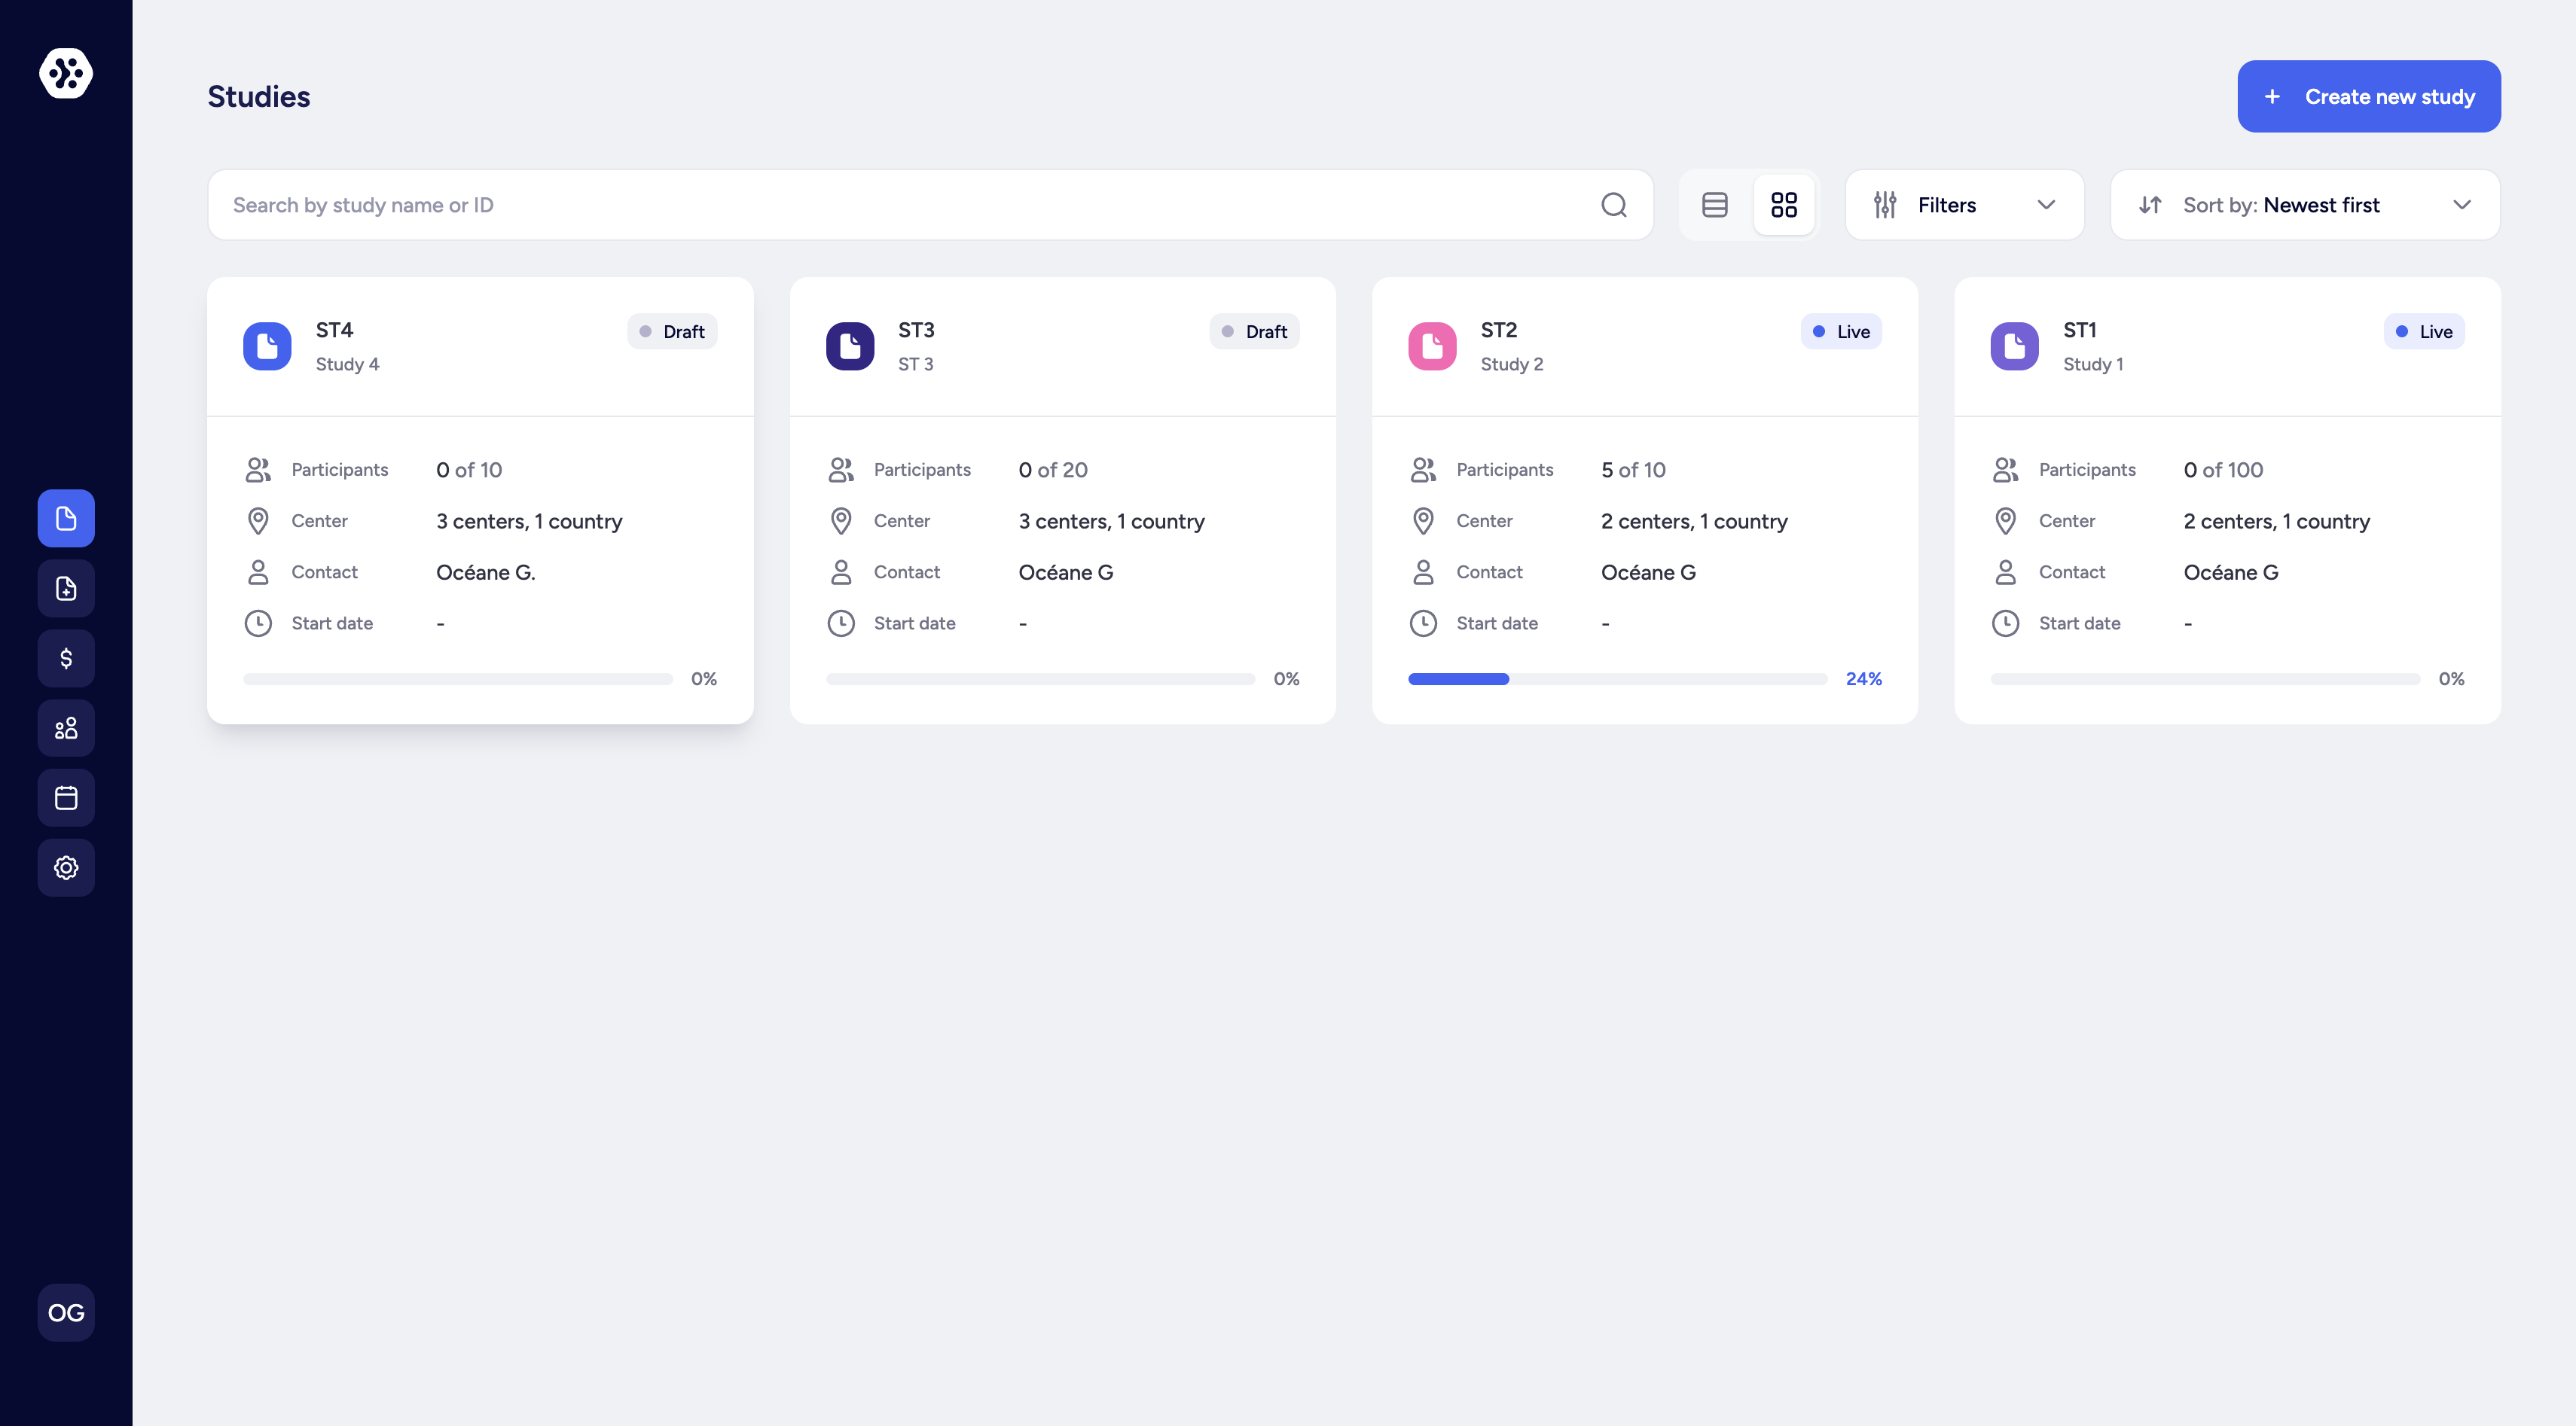This screenshot has height=1426, width=2576.
Task: Click the Studies page heading
Action: 258,96
